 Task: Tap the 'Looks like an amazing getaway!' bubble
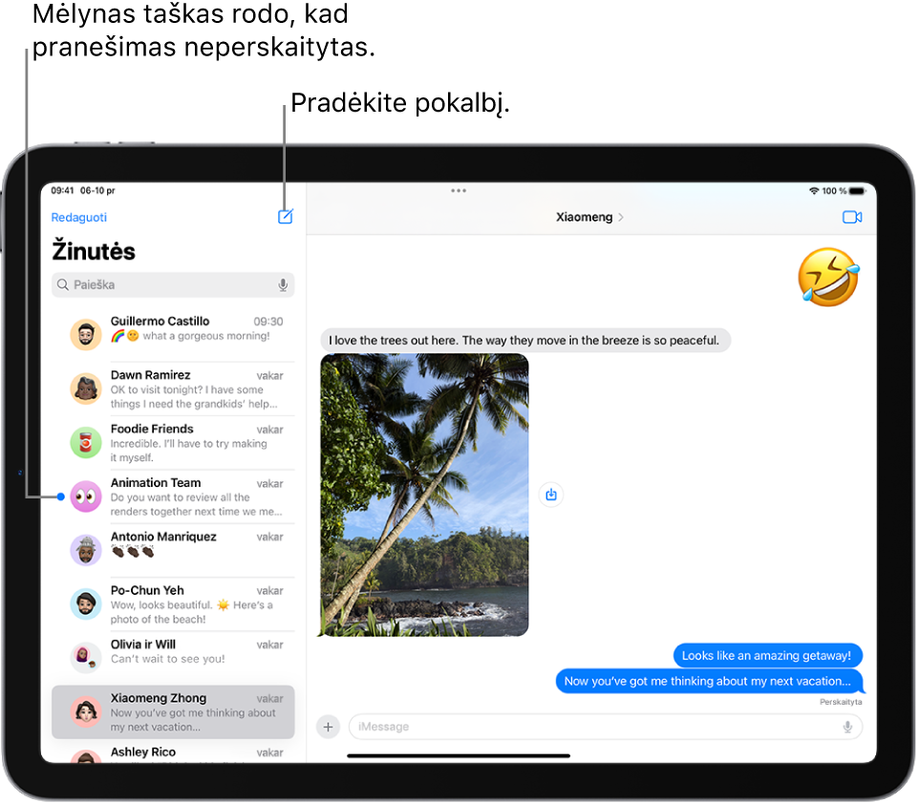[767, 655]
